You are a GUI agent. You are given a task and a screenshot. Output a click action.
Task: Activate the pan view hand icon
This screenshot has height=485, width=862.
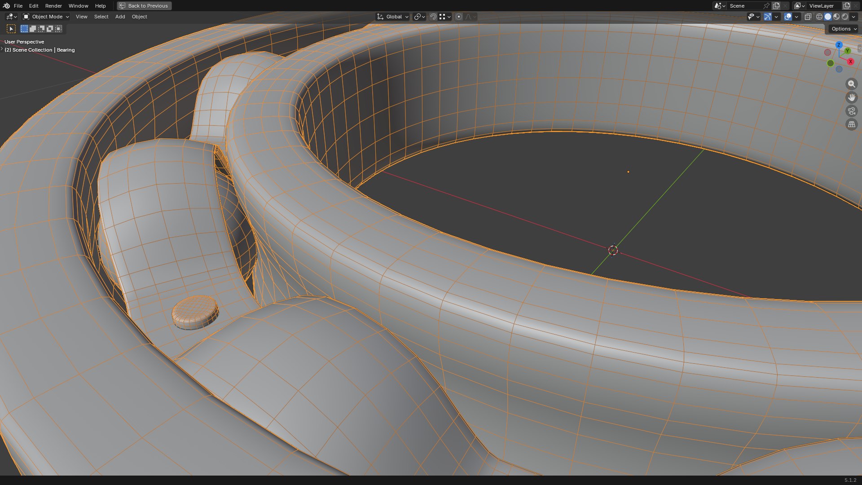coord(851,97)
